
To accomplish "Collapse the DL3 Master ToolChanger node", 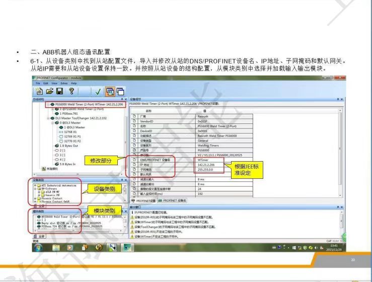I will click(x=48, y=118).
